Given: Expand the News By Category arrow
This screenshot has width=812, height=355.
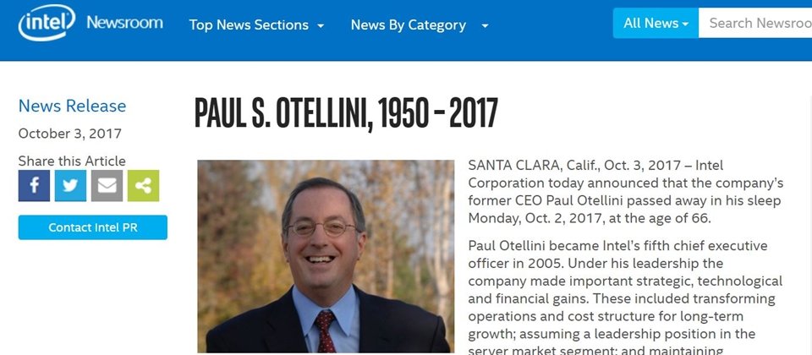Looking at the screenshot, I should [485, 25].
